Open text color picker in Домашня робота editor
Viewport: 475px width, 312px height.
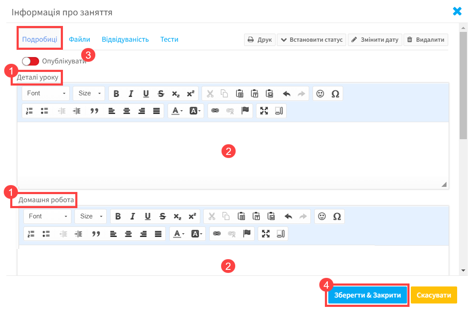point(179,234)
